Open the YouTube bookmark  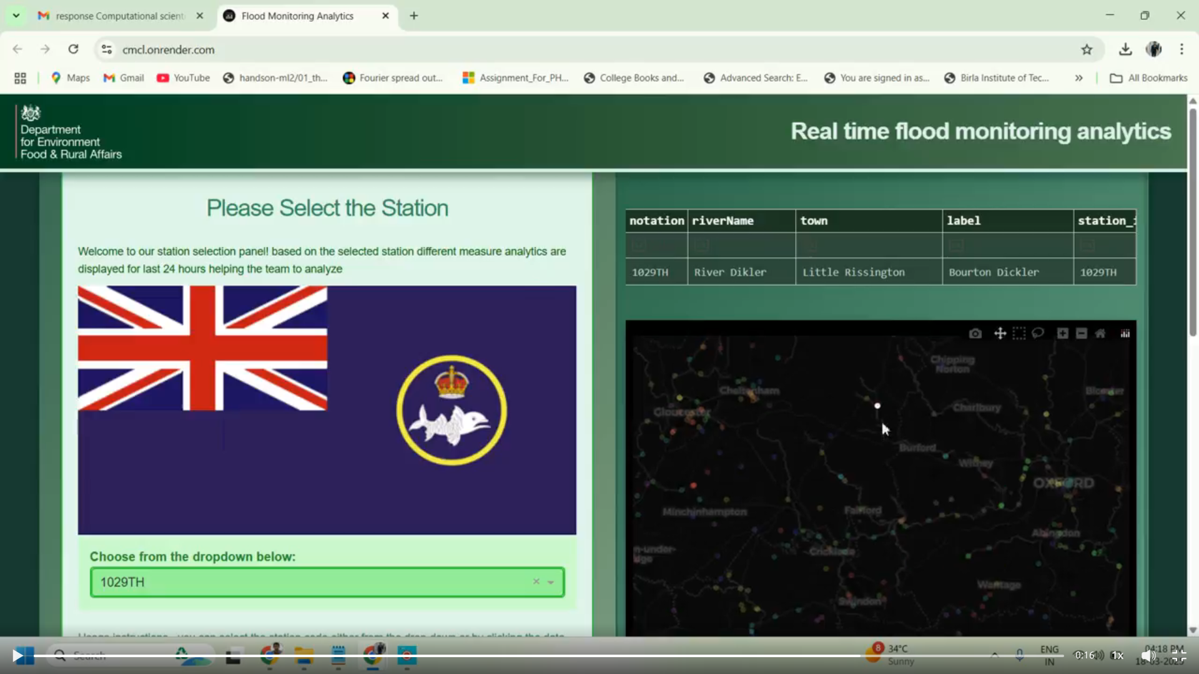pyautogui.click(x=184, y=78)
